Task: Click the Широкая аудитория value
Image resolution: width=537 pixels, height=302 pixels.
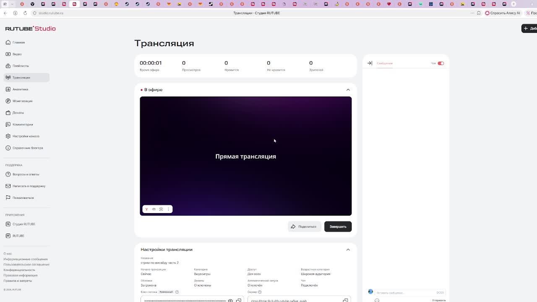Action: [315, 274]
